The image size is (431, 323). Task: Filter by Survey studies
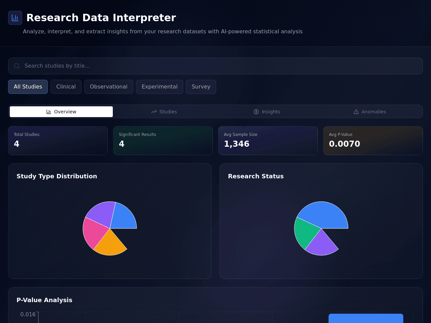click(x=201, y=87)
